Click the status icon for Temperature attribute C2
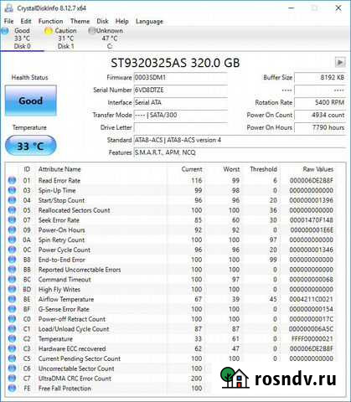Screen dimensions: 351x402 tap(12, 339)
